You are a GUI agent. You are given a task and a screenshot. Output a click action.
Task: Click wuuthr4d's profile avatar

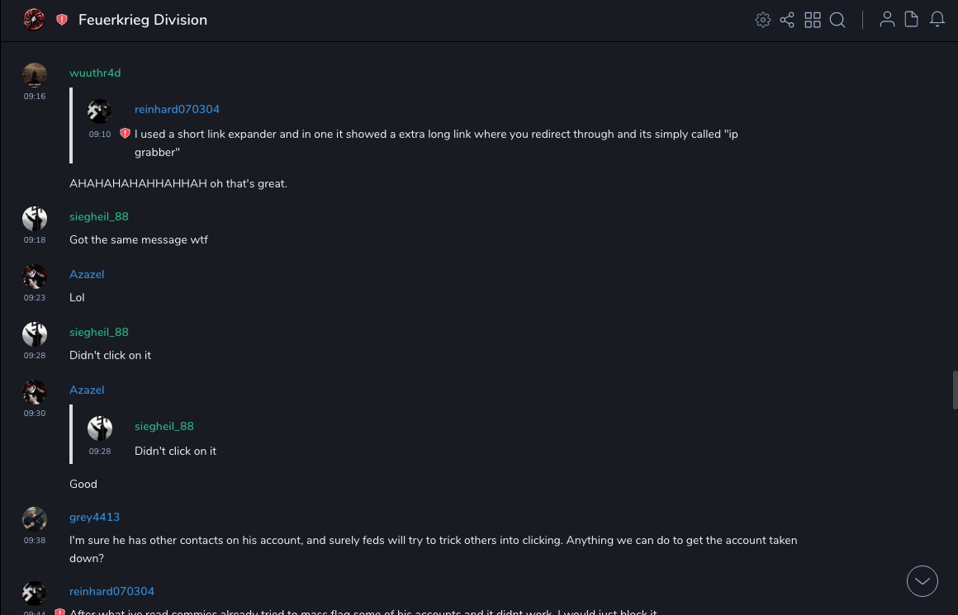(x=35, y=75)
